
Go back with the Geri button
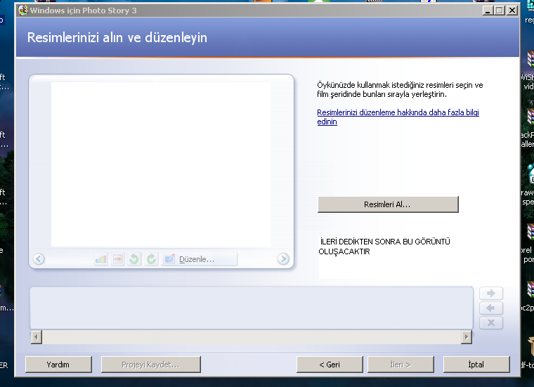(330, 365)
